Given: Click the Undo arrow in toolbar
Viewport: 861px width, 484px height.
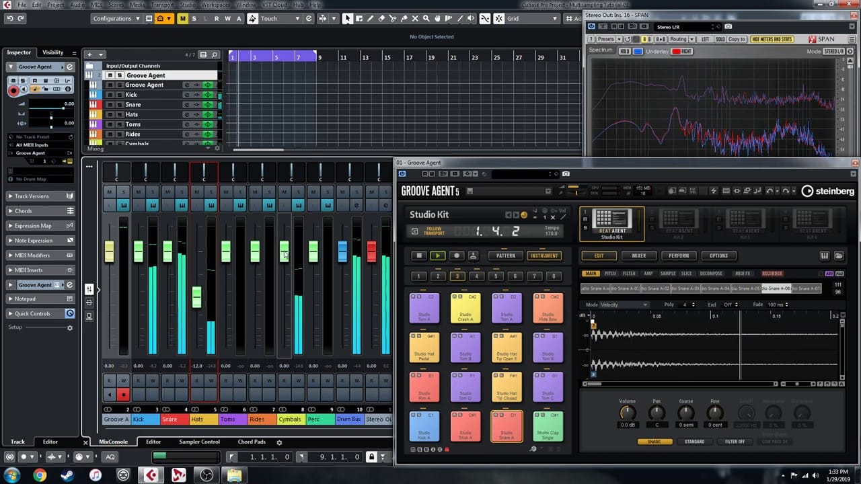Looking at the screenshot, I should click(9, 19).
